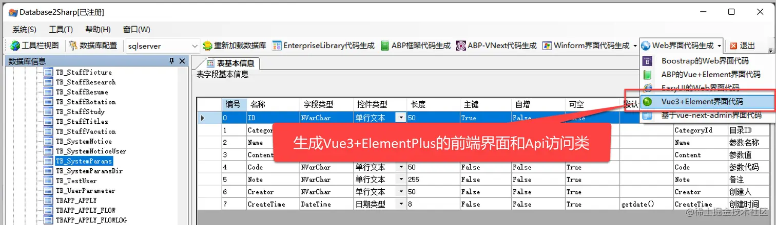Select TB_StaffResearch table in tree
The width and height of the screenshot is (776, 225).
86,82
